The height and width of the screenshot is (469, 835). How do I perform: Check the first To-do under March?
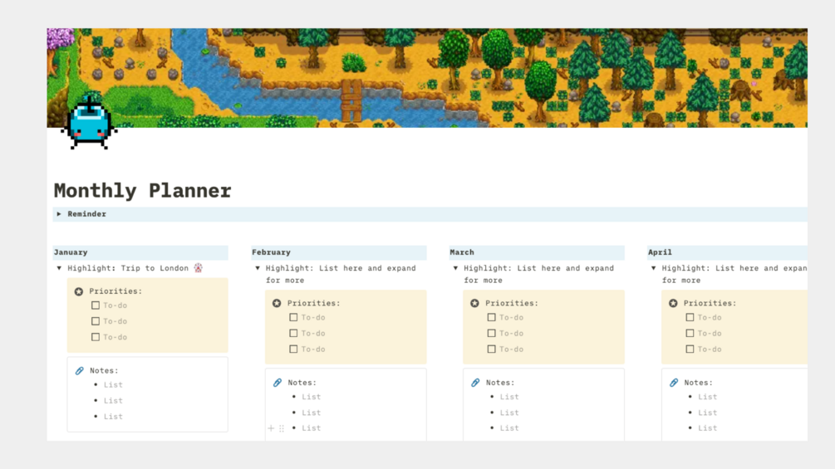(x=492, y=317)
